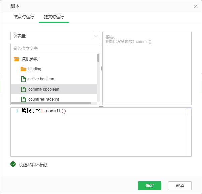
Task: Click the vertical splitter handle between the panels
Action: click(101, 68)
